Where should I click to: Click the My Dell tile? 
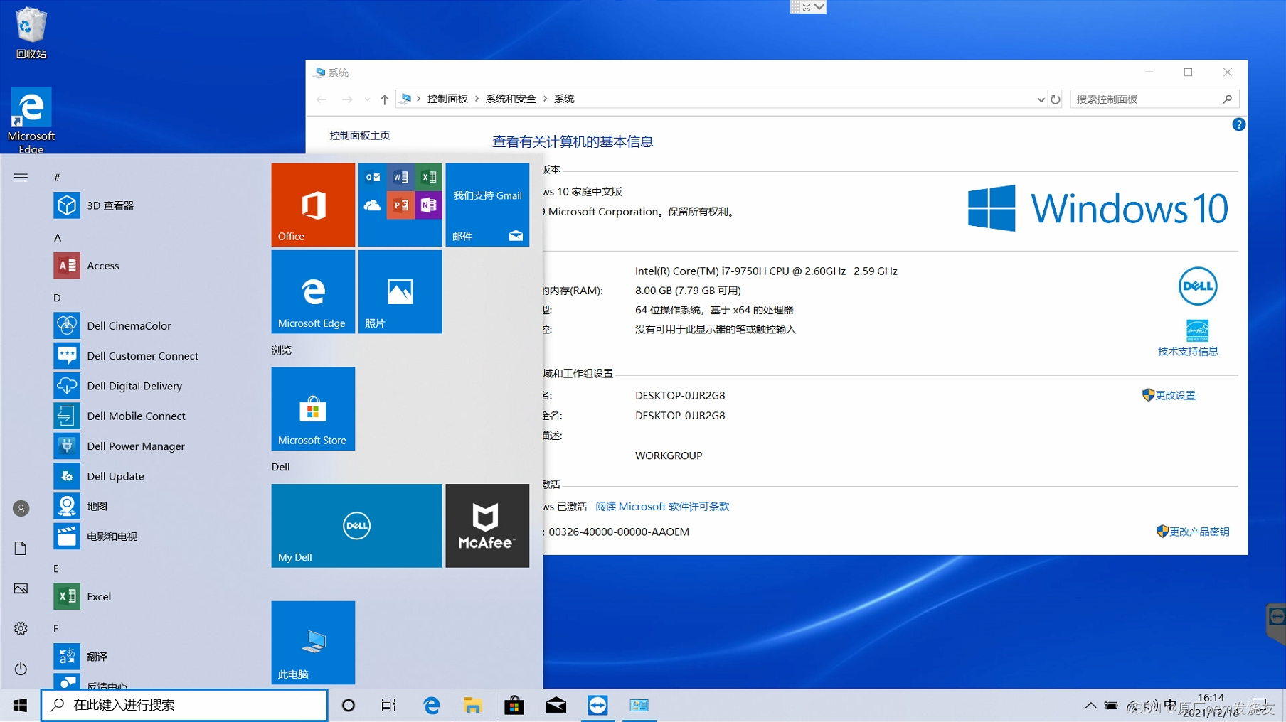(x=356, y=526)
